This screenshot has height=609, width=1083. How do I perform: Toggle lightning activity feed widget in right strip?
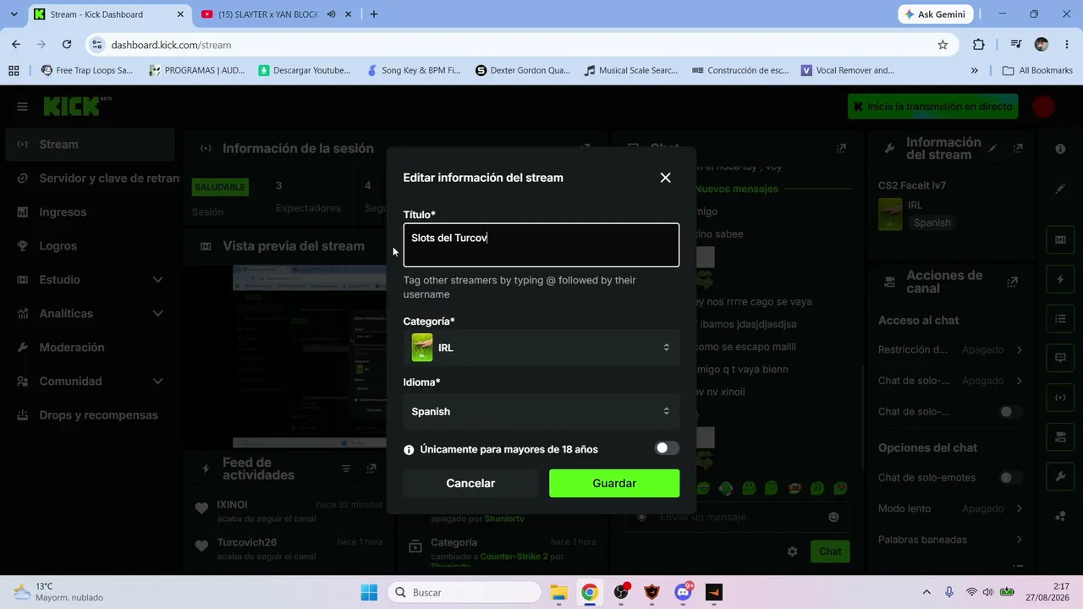click(1060, 279)
